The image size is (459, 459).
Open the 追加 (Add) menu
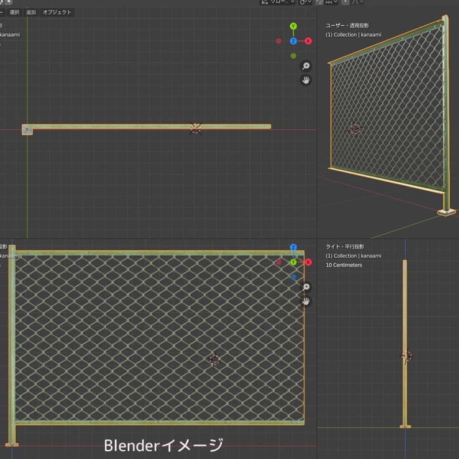(x=31, y=12)
